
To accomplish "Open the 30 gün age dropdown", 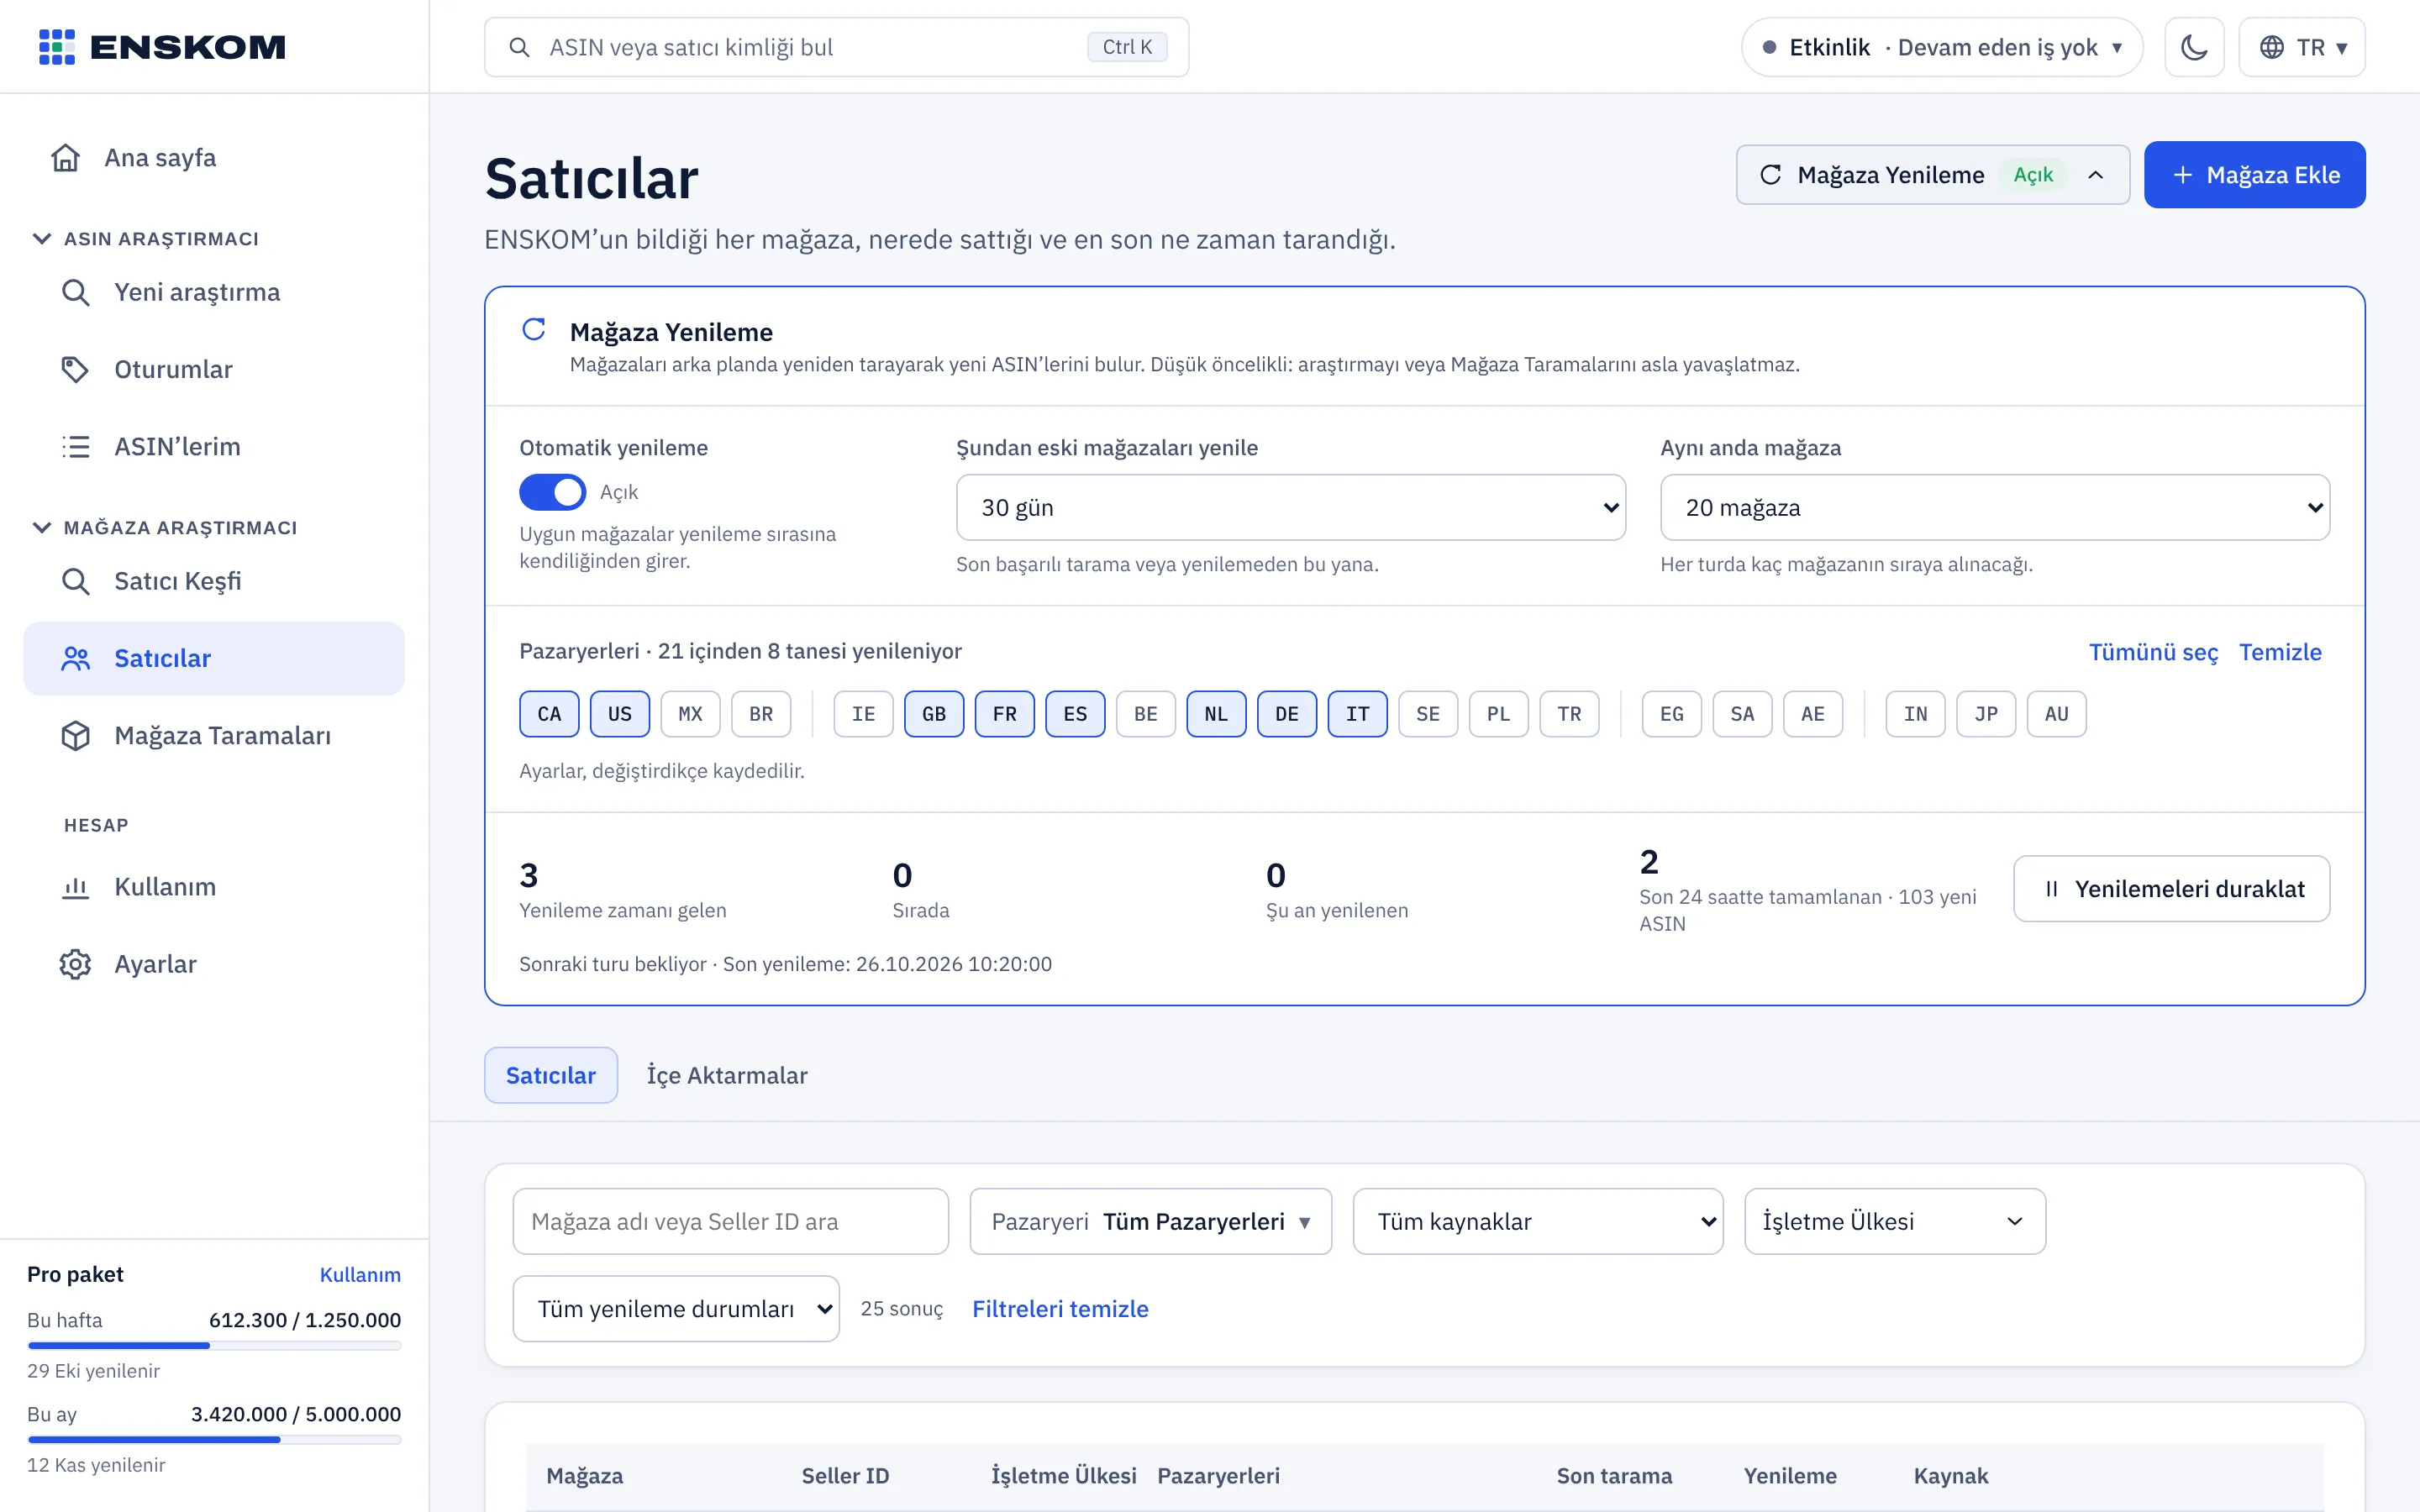I will [x=1290, y=507].
